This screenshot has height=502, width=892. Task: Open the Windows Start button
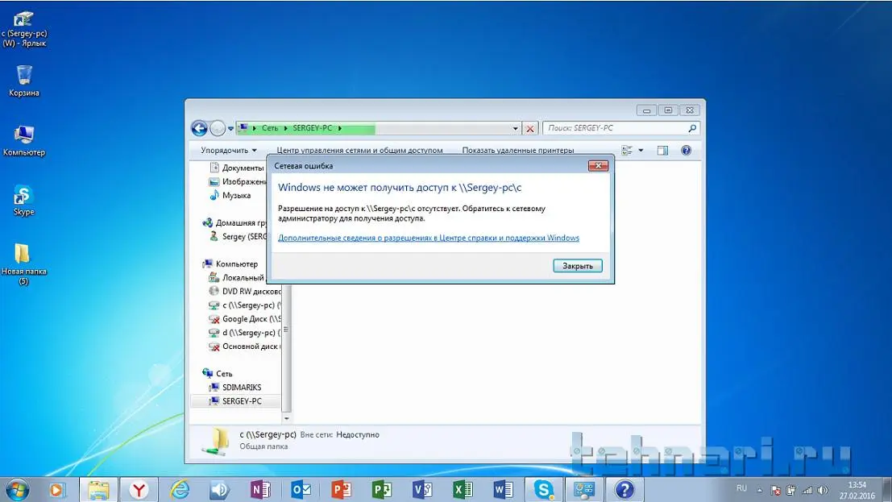[16, 489]
